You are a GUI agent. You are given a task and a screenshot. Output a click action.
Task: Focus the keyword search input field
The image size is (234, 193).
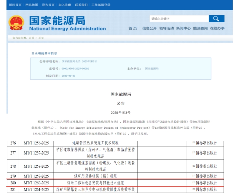(179, 19)
